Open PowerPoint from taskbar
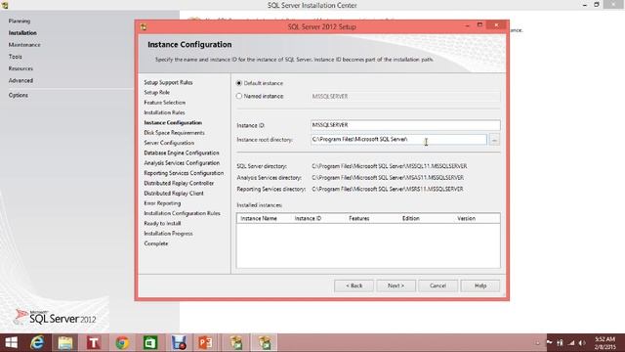The width and height of the screenshot is (625, 352). pyautogui.click(x=205, y=343)
